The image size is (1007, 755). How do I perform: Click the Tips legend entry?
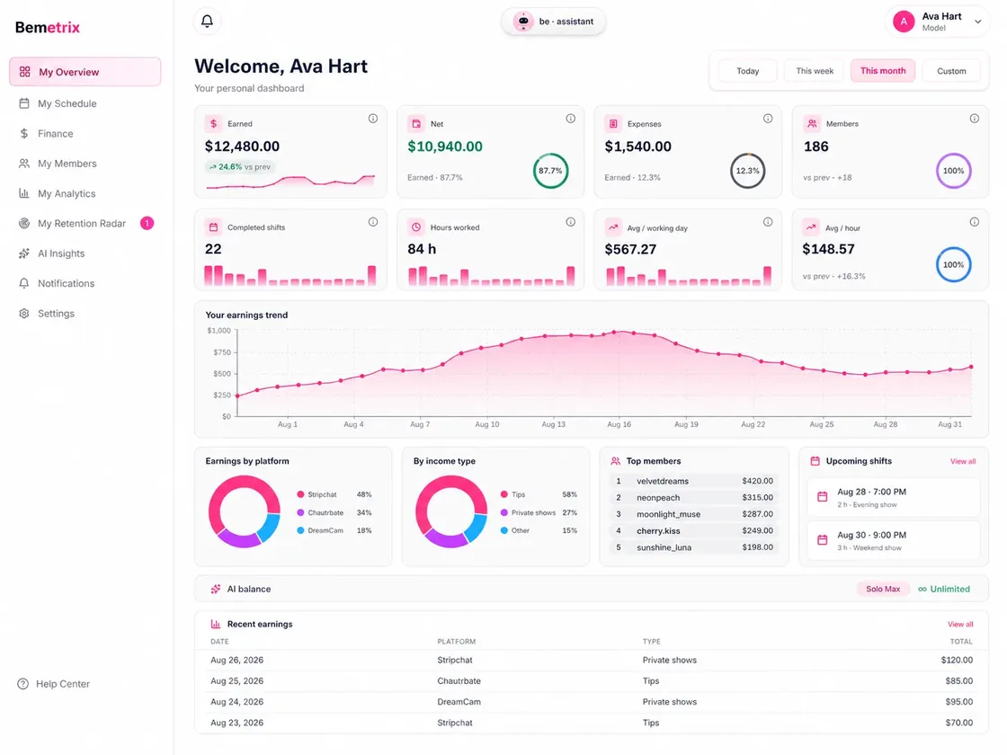pyautogui.click(x=539, y=494)
